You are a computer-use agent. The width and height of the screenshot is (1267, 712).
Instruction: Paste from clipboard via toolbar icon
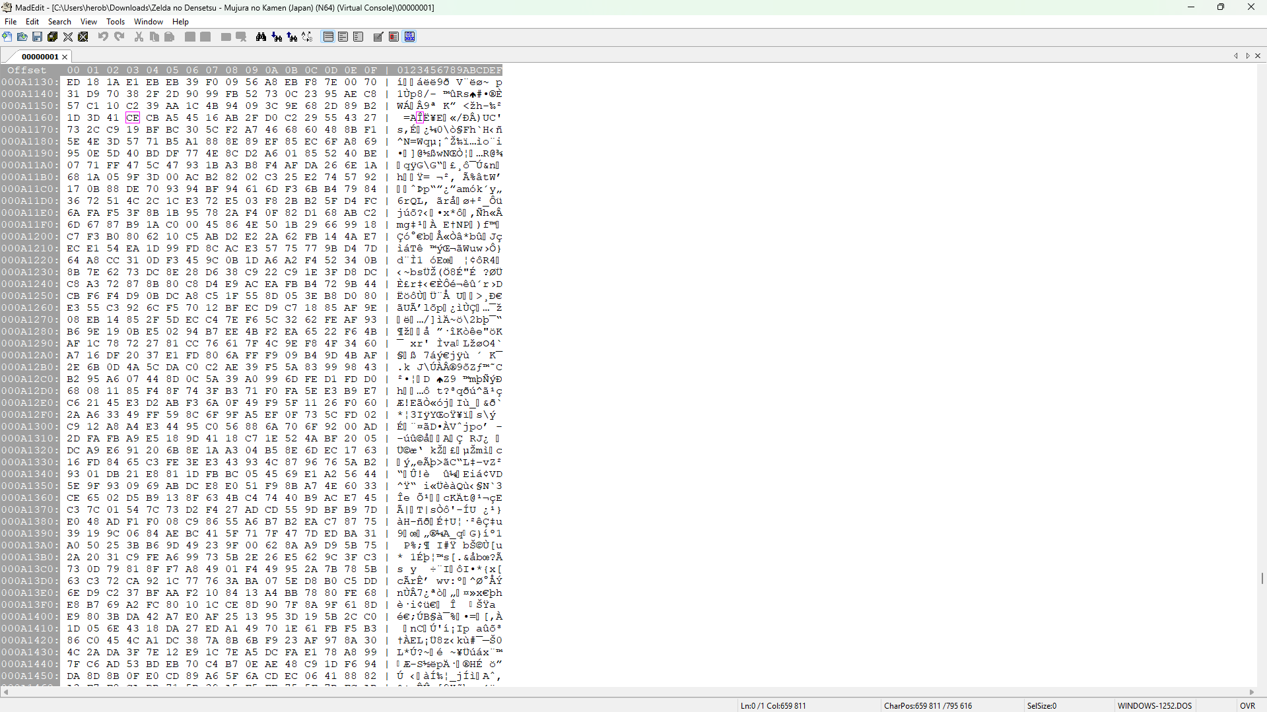point(170,37)
